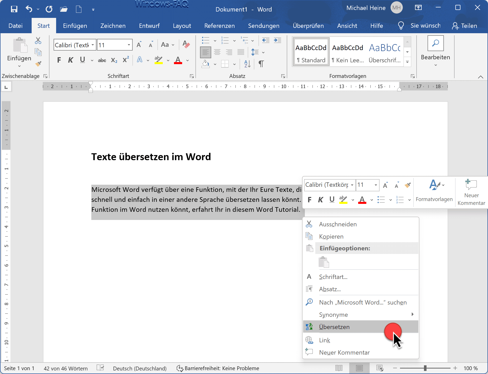Viewport: 488px width, 374px height.
Task: Apply the Kein Leerraum style
Action: (x=348, y=52)
